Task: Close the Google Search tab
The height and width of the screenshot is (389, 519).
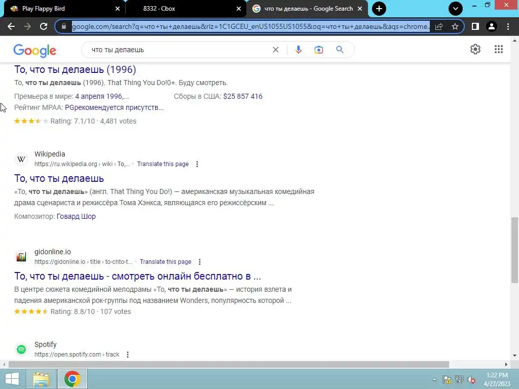Action: coord(360,9)
